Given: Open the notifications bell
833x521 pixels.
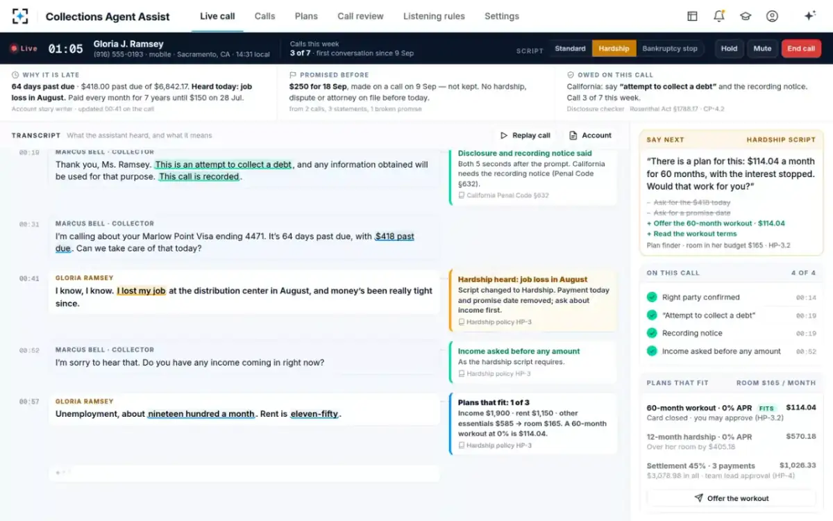Looking at the screenshot, I should click(x=719, y=16).
